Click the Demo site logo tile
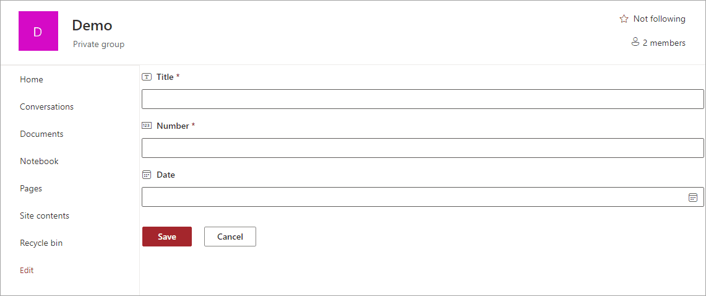The image size is (706, 296). tap(38, 31)
